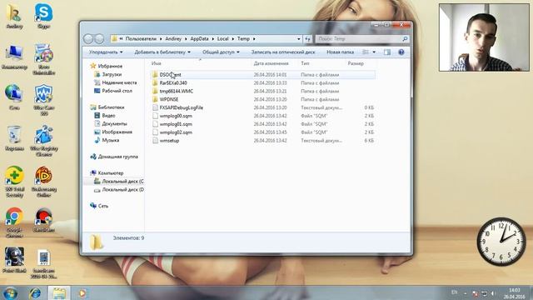Click Local in the address breadcrumb
Image resolution: width=533 pixels, height=300 pixels.
click(x=222, y=39)
